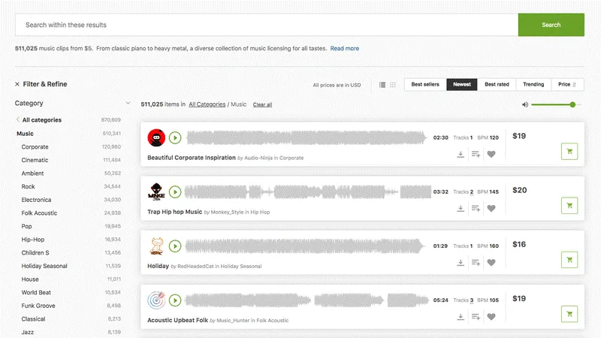Download preview of Beautiful Corporate Inspiration

point(461,155)
